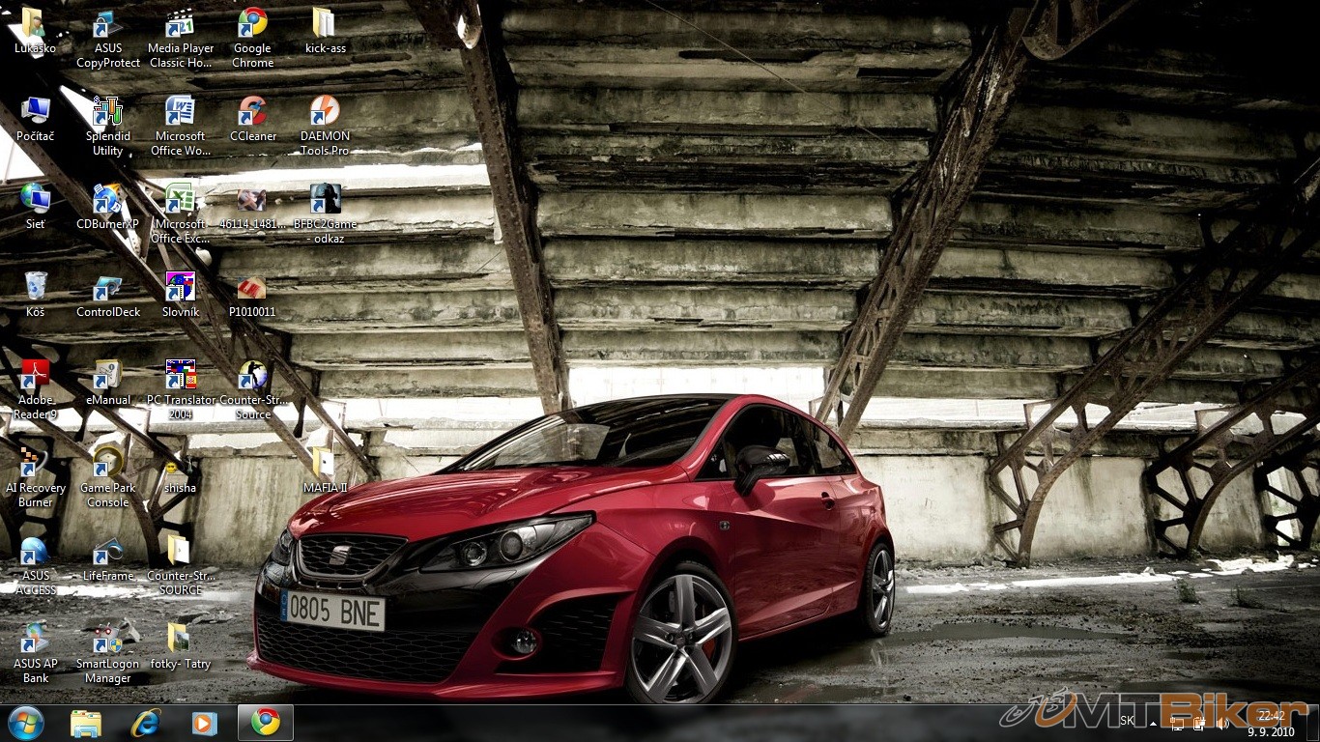Viewport: 1320px width, 742px height.
Task: Open Internet Explorer from the taskbar
Action: tap(146, 723)
